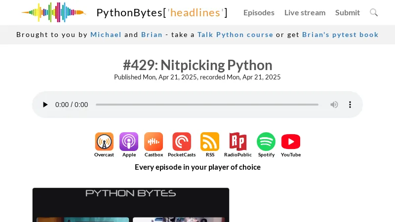Open the Overcast podcast player icon
This screenshot has height=222, width=395.
pos(104,142)
